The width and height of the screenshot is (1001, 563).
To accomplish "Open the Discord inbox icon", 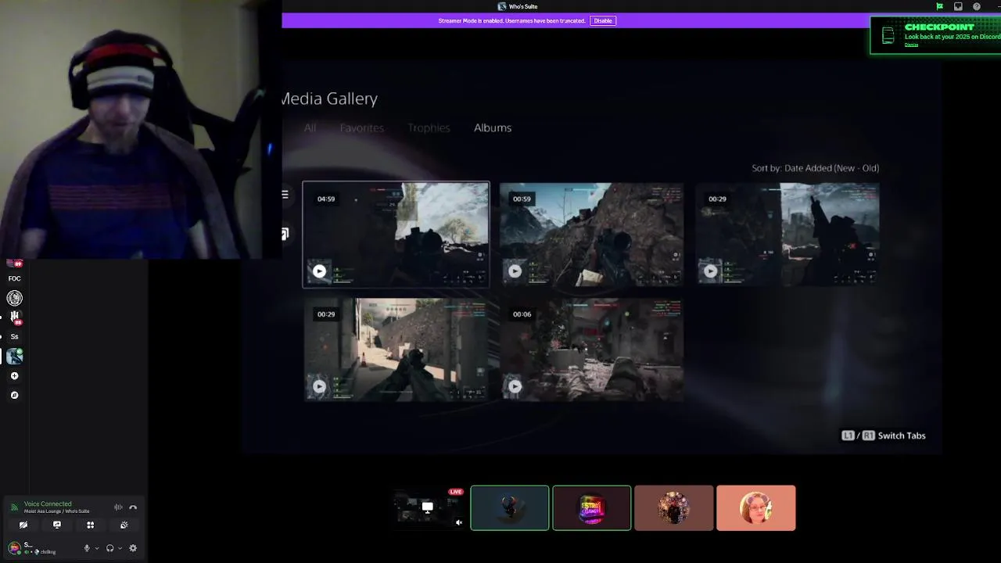I will pyautogui.click(x=958, y=6).
